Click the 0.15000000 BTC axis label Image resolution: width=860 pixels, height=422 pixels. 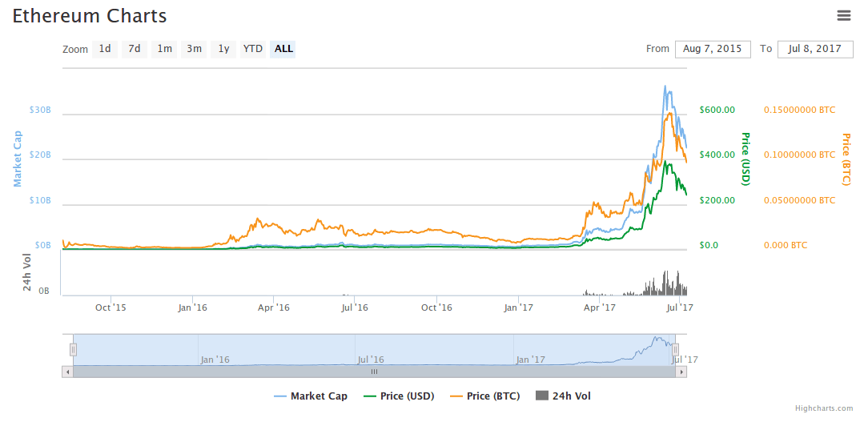799,110
